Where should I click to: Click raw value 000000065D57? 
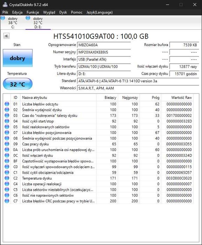(179, 173)
